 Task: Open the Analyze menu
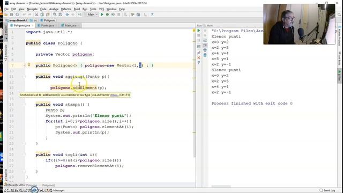pos(54,9)
